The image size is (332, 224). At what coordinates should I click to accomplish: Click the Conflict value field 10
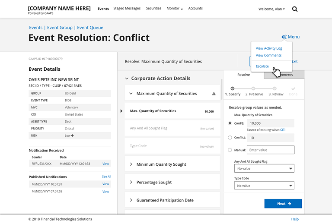coord(271,138)
